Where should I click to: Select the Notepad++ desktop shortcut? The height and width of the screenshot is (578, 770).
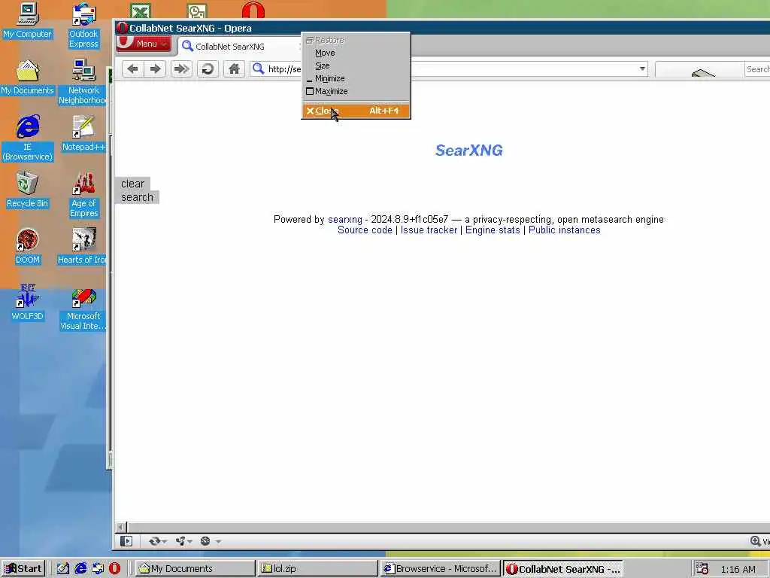[x=83, y=134]
